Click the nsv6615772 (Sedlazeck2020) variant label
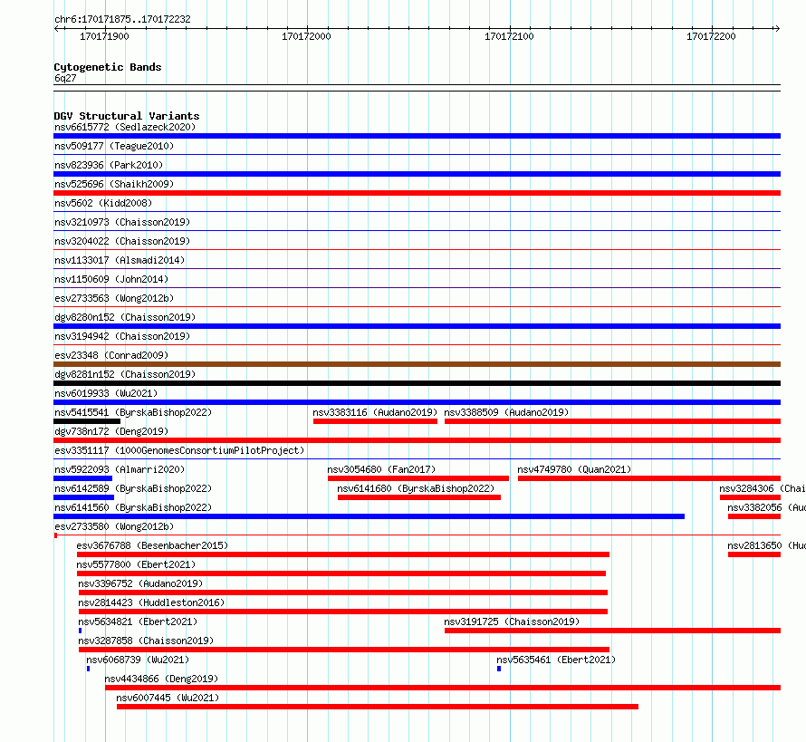Viewport: 806px width, 742px height. (x=125, y=127)
